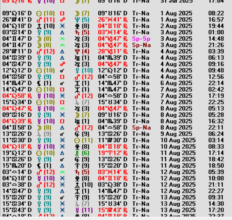Viewport: 232px width, 220px height.
Task: Click time 09:16 on 4 Aug 2025
Action: point(216,64)
